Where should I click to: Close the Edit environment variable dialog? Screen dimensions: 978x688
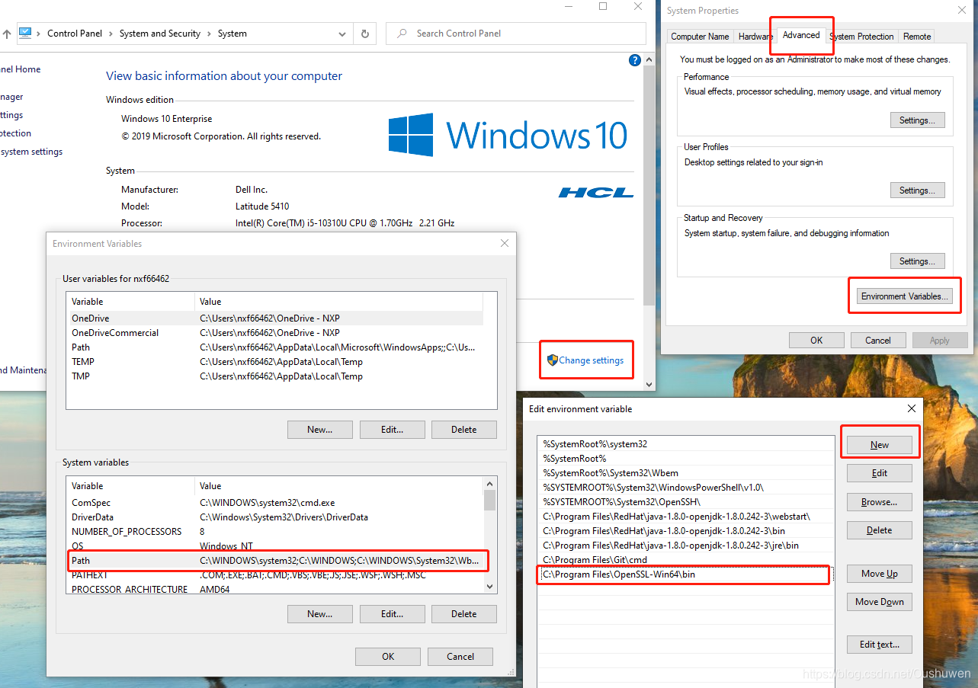912,408
